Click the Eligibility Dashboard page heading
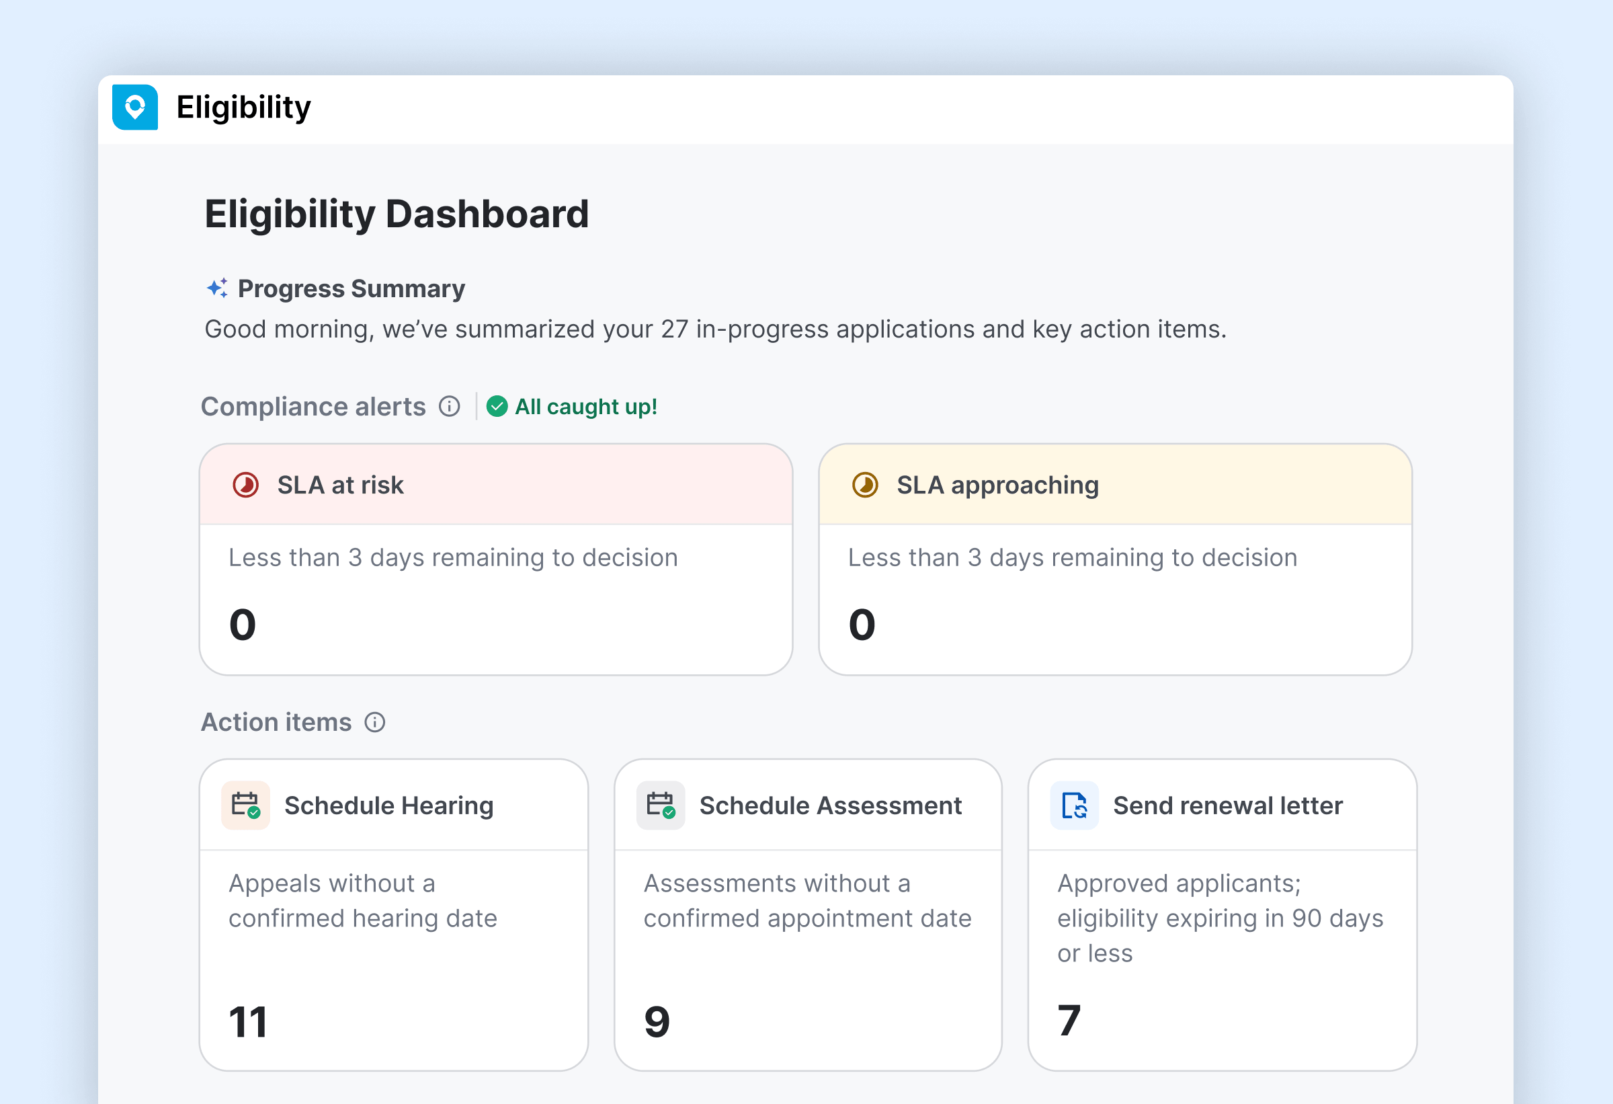The image size is (1613, 1104). (397, 214)
